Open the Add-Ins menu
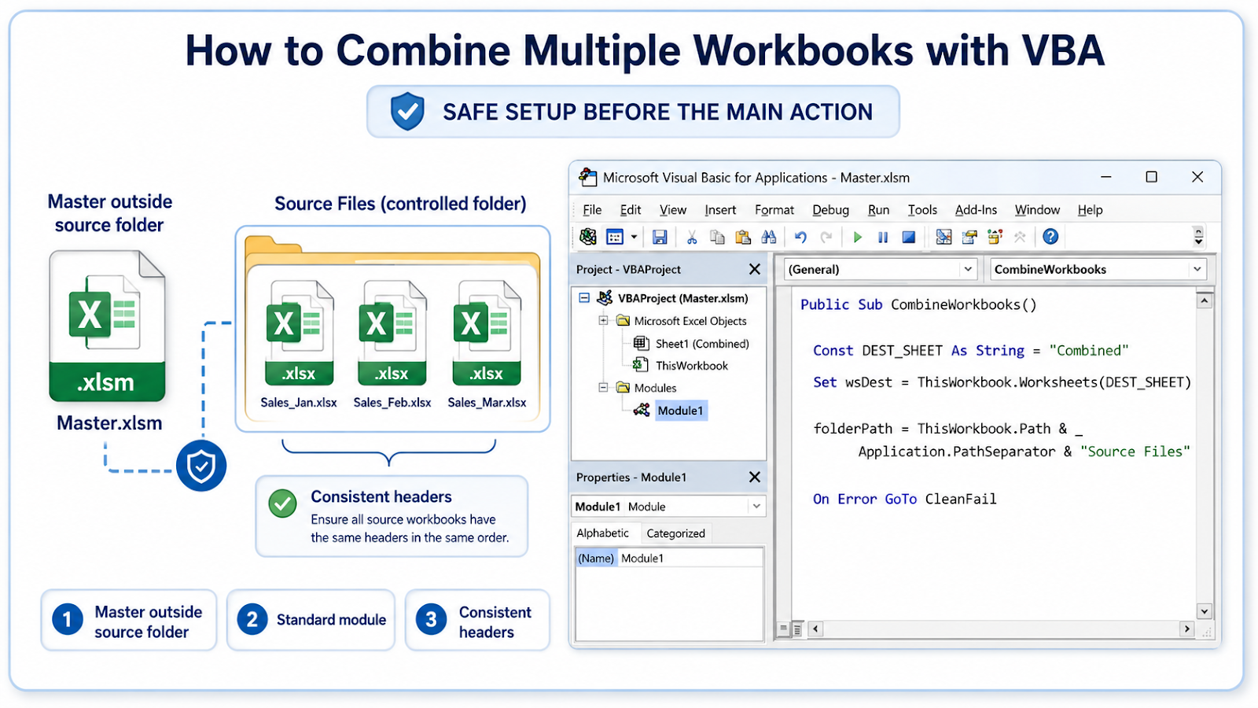The image size is (1258, 708). tap(976, 210)
